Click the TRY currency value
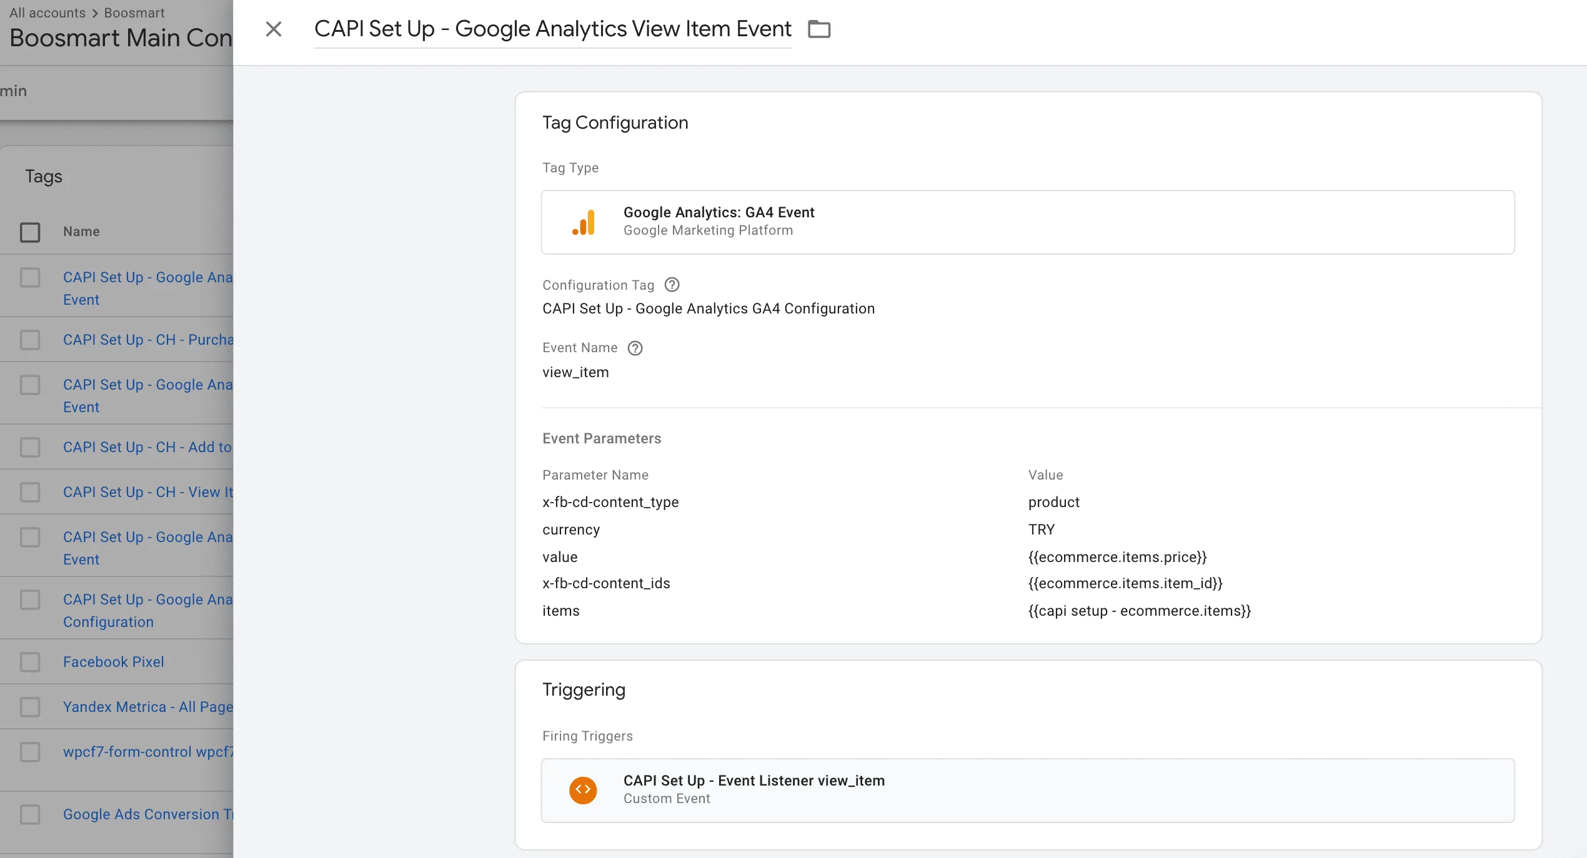 click(1042, 530)
